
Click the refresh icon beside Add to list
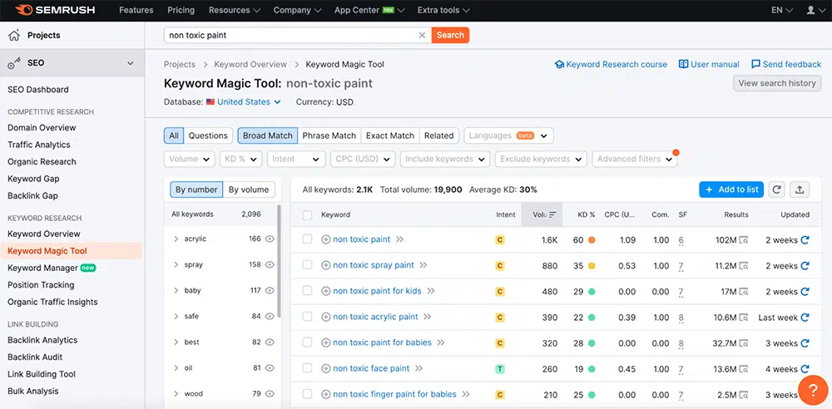pyautogui.click(x=776, y=190)
